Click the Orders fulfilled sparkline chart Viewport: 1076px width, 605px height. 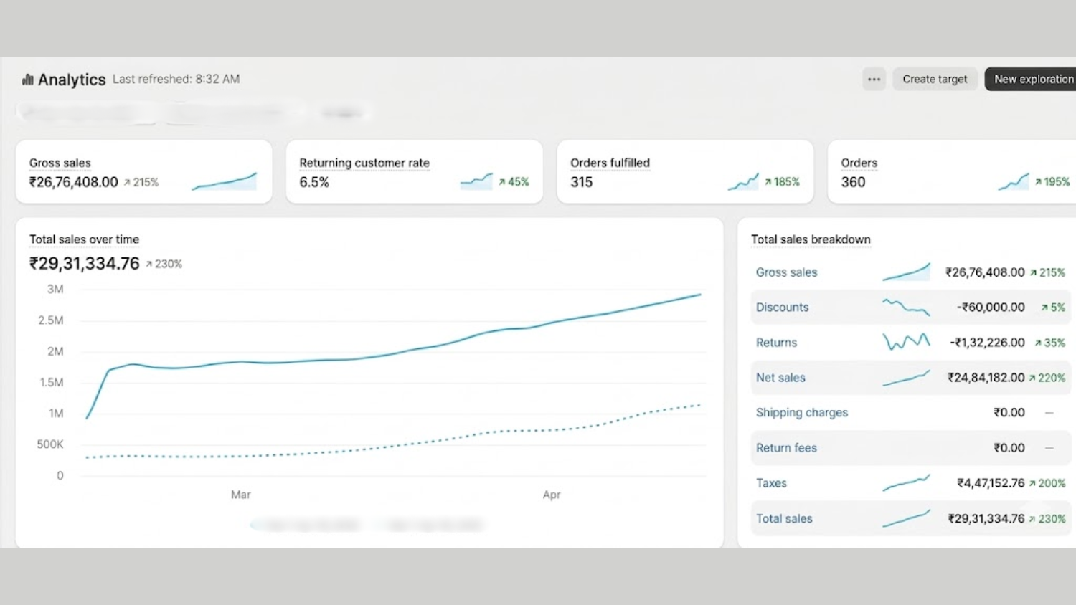(x=743, y=181)
